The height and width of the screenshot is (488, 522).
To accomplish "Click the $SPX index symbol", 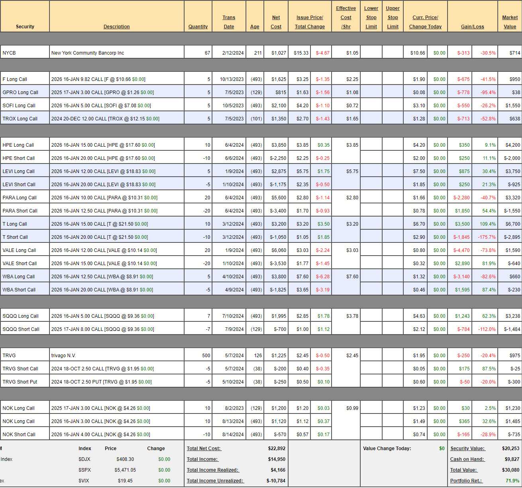I will point(84,470).
